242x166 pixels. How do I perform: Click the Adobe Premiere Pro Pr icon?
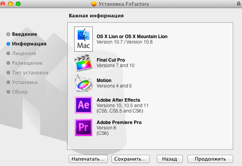point(84,127)
